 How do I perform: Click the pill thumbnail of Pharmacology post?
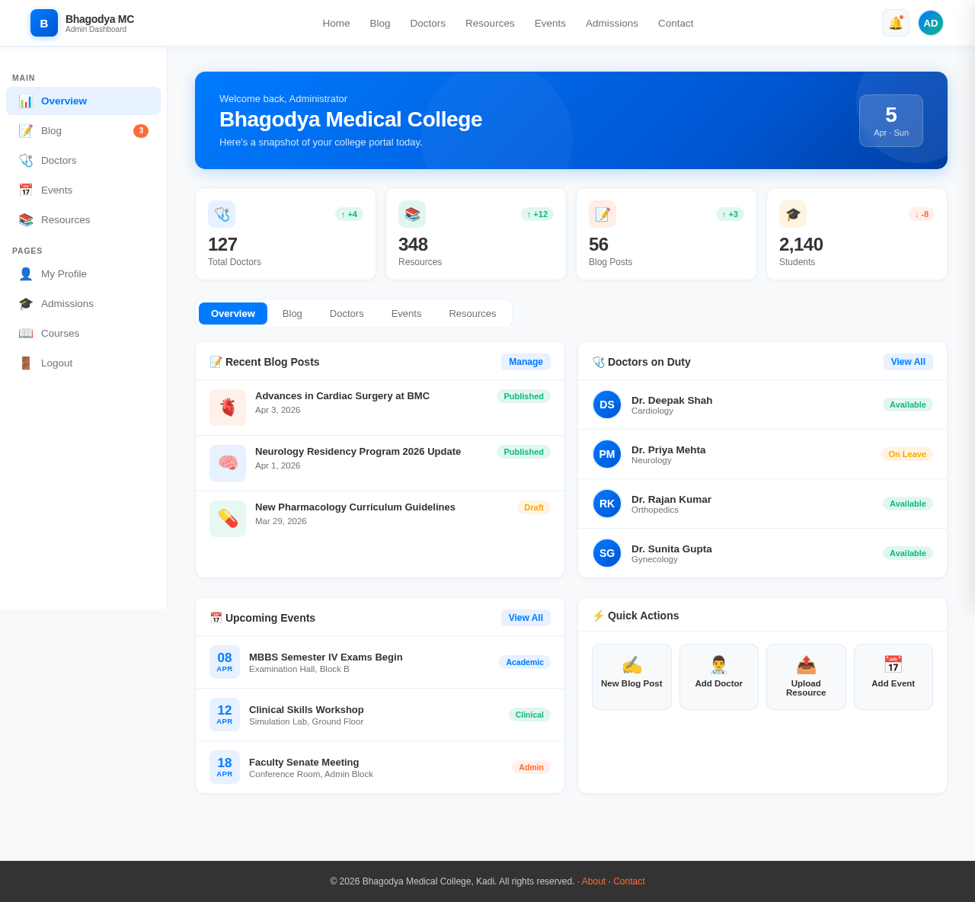point(228,519)
